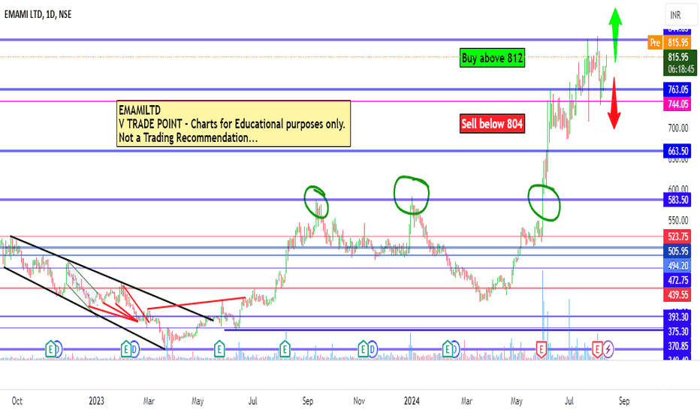Select the 763.05 price level label
The width and height of the screenshot is (700, 413).
tap(677, 90)
